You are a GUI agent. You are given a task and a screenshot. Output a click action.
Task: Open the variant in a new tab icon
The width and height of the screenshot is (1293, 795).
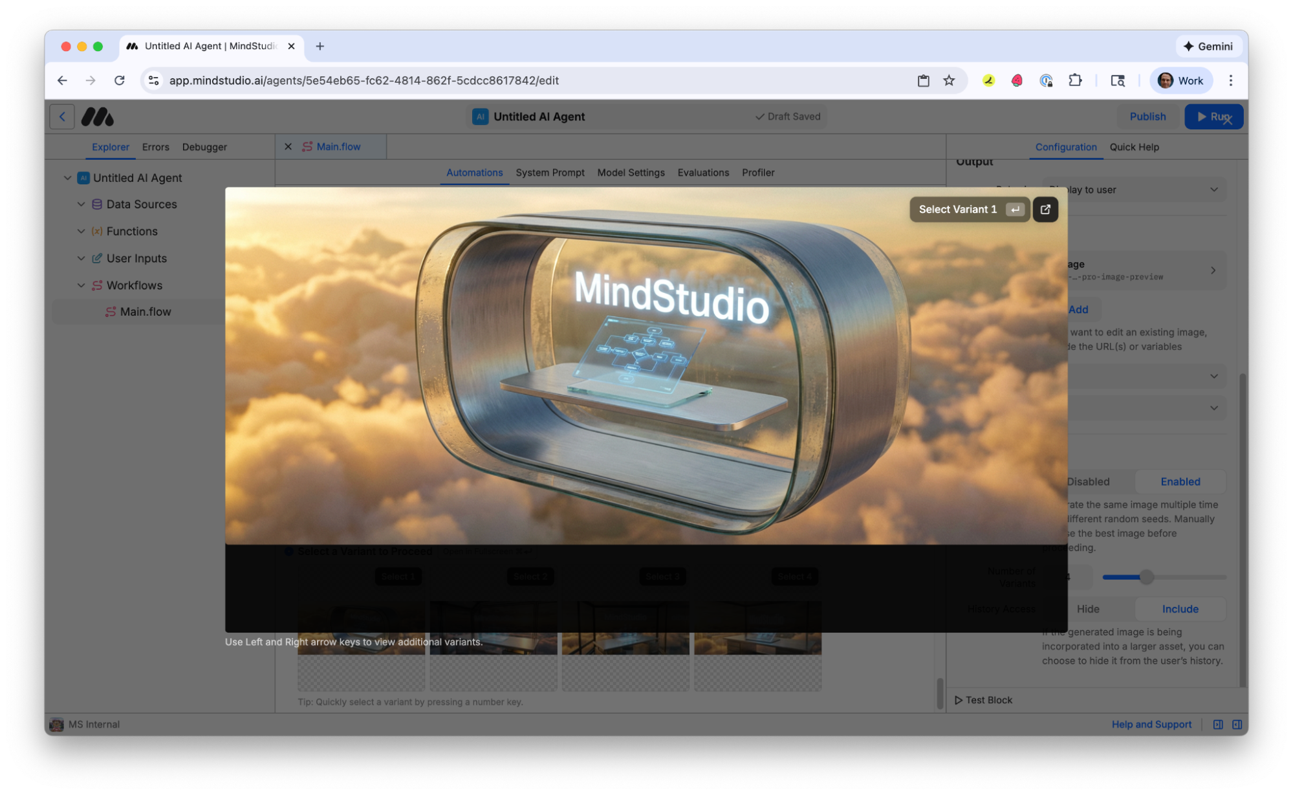tap(1045, 209)
